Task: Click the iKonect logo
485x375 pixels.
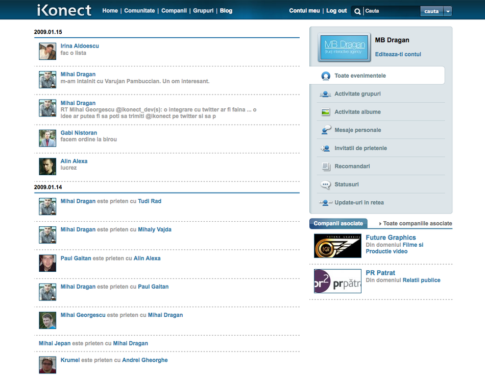Action: [64, 10]
